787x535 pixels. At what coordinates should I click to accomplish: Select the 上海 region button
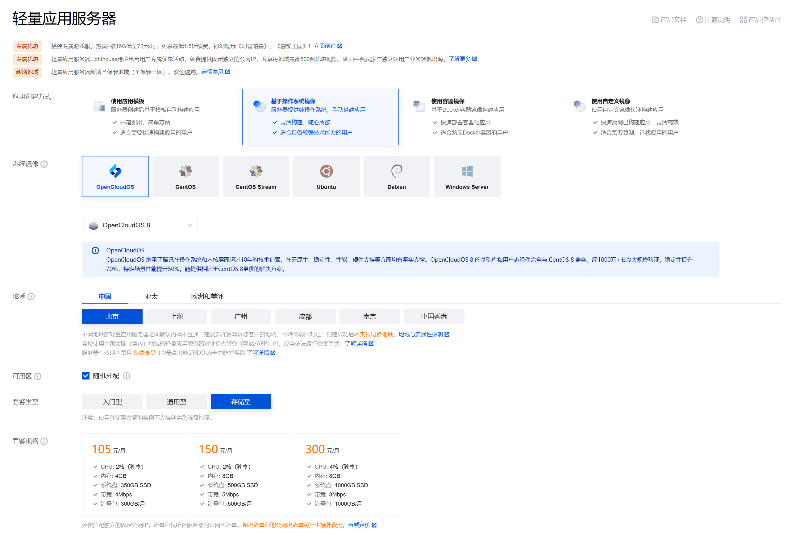(177, 317)
